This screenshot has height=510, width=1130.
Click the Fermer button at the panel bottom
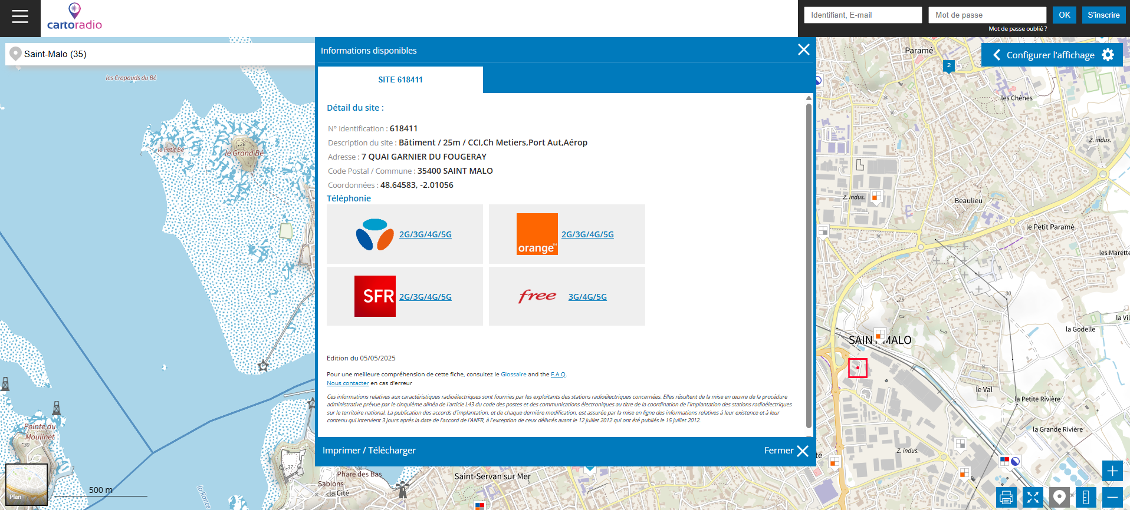[786, 451]
